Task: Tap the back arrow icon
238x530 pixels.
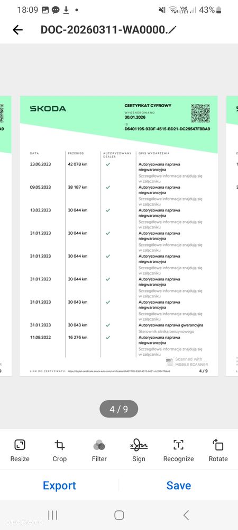Action: pos(17,30)
